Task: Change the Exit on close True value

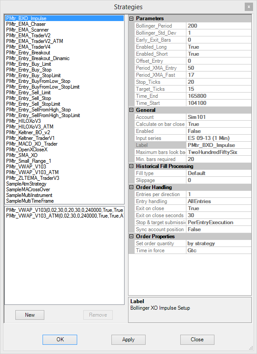Action: point(219,208)
